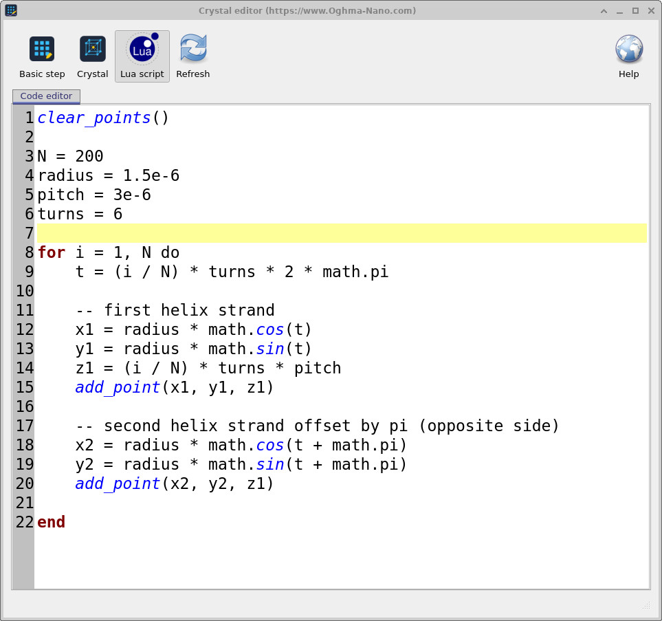Click 'y2 = radius * math.sin(t + math.pi)'
The height and width of the screenshot is (621, 662).
pyautogui.click(x=241, y=464)
